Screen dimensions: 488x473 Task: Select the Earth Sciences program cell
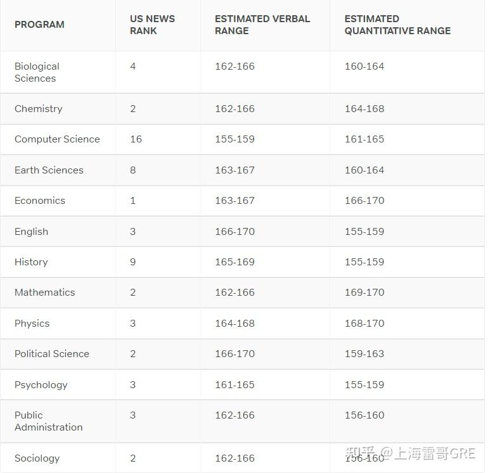49,170
